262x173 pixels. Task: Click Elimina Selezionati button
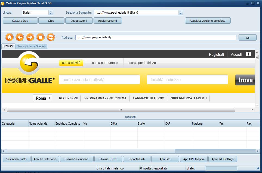76,159
